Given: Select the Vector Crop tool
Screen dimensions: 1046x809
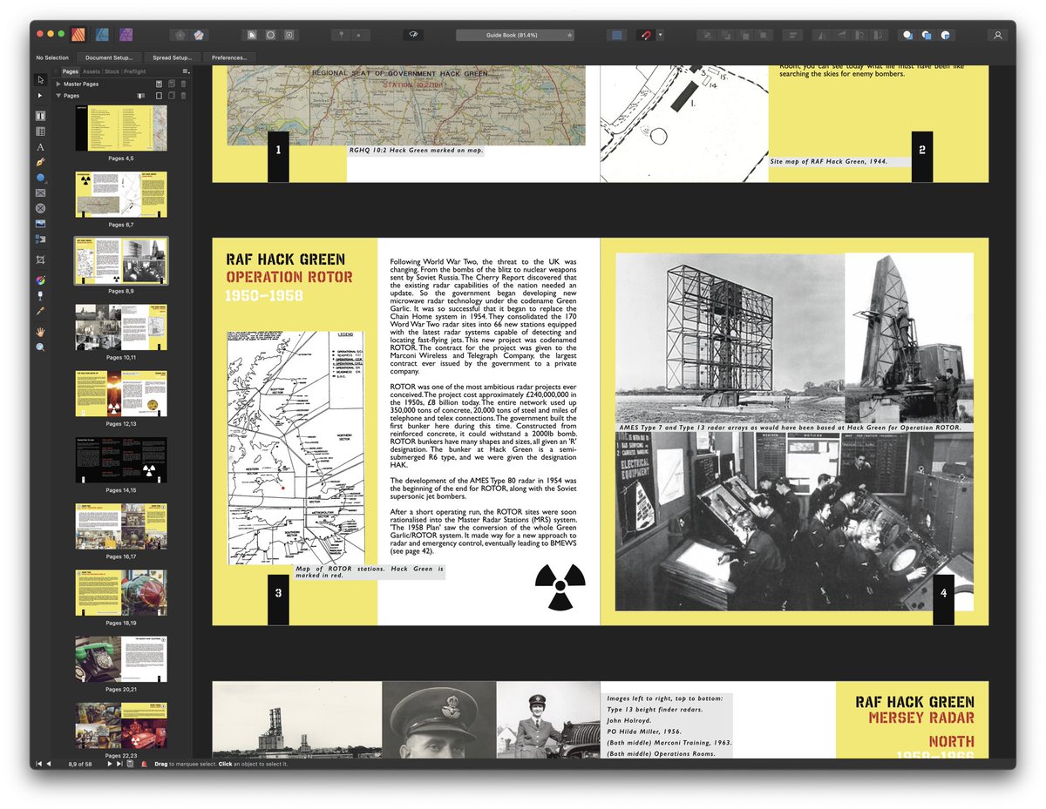Looking at the screenshot, I should [40, 260].
